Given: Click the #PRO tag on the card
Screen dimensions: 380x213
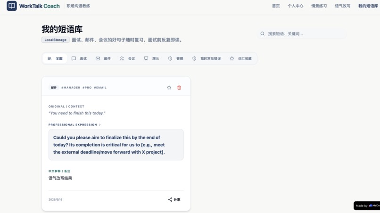Looking at the screenshot, I should 87,87.
